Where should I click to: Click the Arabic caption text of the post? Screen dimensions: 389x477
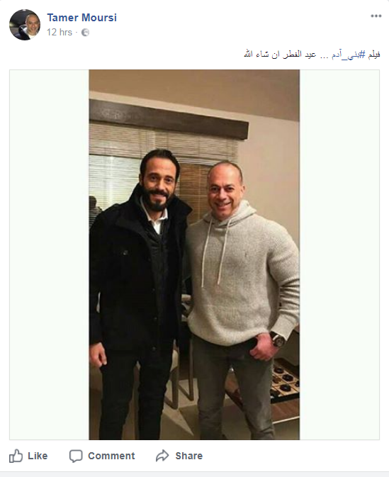tap(312, 55)
